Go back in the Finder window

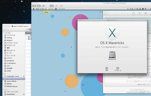coord(5,30)
